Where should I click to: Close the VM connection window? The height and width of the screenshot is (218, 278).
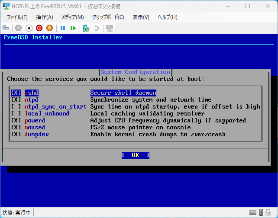(x=268, y=6)
